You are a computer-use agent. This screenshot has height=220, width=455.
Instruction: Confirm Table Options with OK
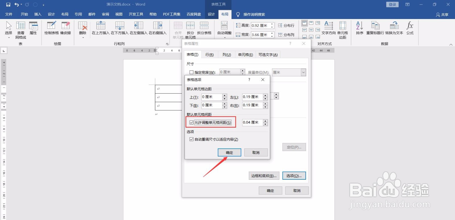(x=229, y=152)
